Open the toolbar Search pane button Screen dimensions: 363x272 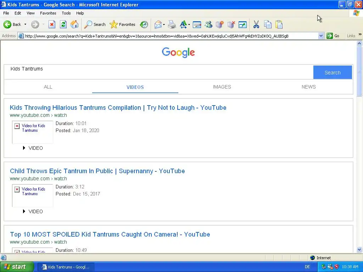point(95,24)
